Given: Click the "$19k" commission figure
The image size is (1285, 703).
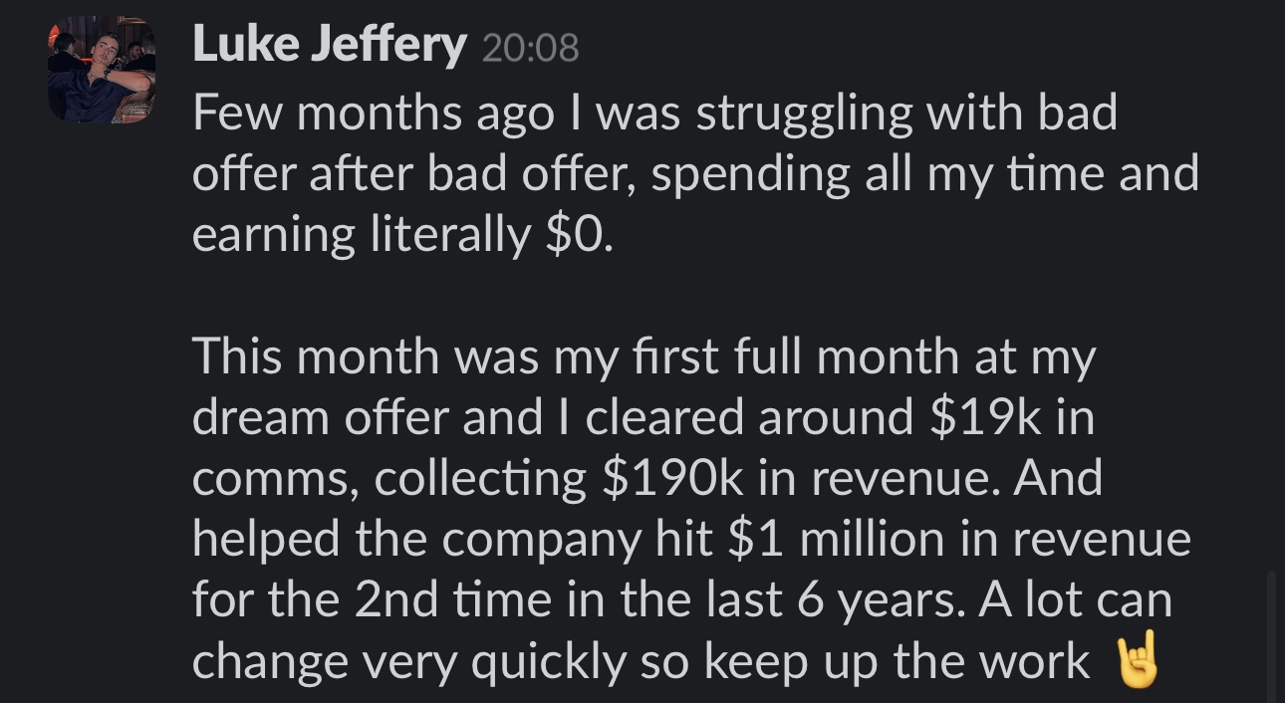Looking at the screenshot, I should (986, 417).
